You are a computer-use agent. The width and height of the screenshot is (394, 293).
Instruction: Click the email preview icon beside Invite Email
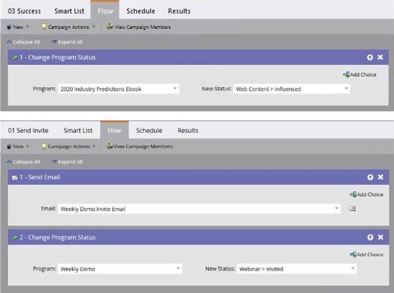(x=352, y=209)
